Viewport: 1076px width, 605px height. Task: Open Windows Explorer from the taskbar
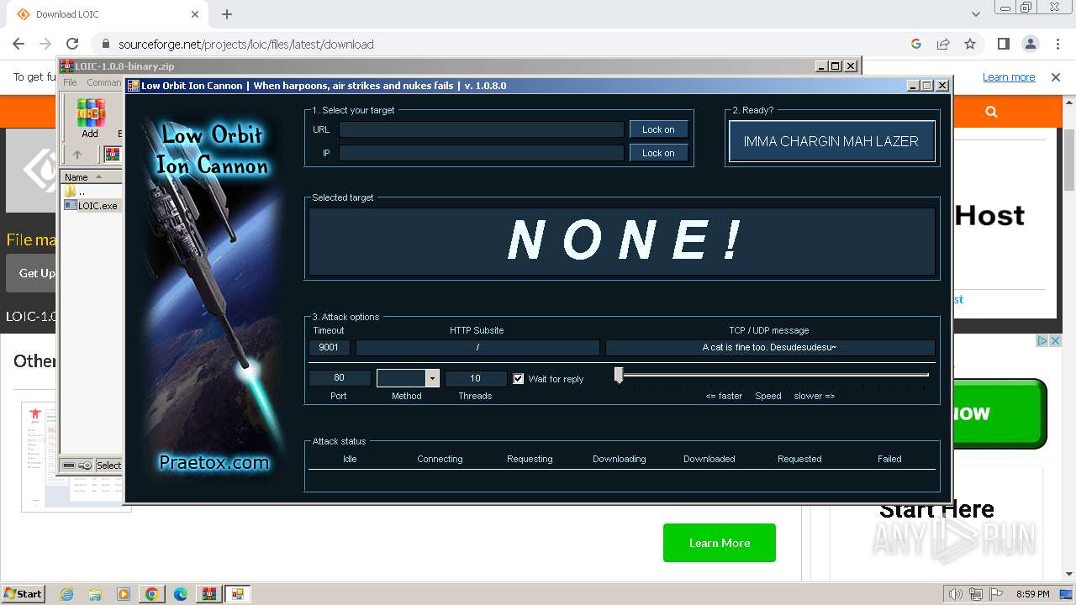pos(95,594)
